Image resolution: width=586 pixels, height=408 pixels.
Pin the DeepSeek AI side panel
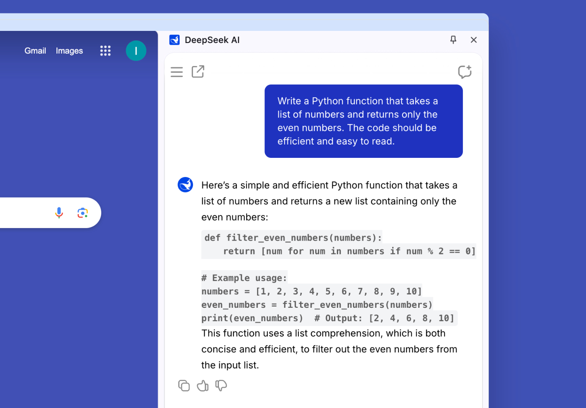coord(453,40)
